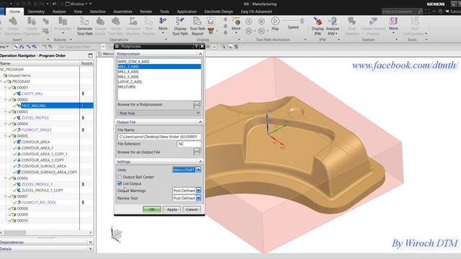Click the browse for a Postprocessor folder icon

click(x=197, y=105)
